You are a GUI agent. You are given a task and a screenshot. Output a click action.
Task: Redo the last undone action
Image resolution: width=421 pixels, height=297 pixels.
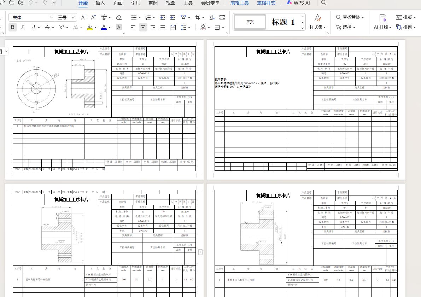(x=45, y=3)
